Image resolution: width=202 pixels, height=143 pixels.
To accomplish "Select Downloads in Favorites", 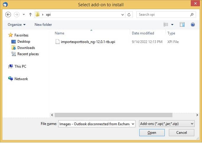I will click(26, 48).
